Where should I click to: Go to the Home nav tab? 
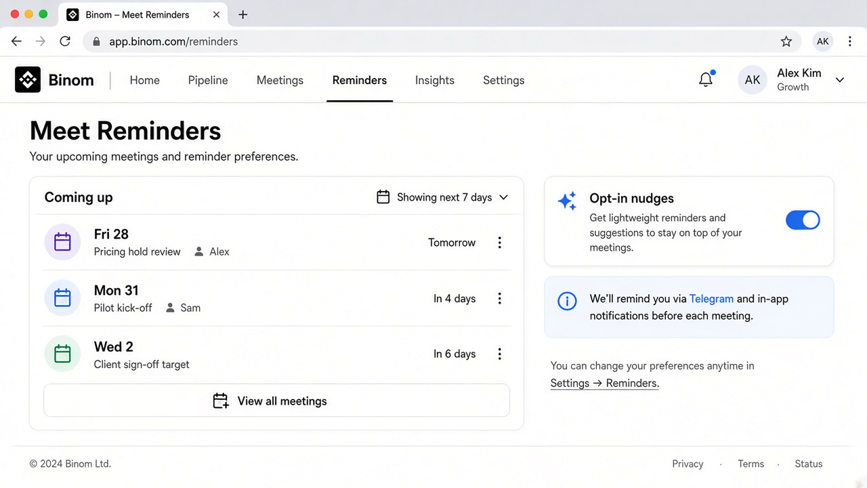pos(145,80)
